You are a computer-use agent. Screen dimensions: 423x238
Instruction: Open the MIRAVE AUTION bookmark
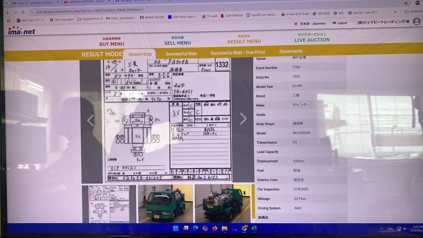153,18
